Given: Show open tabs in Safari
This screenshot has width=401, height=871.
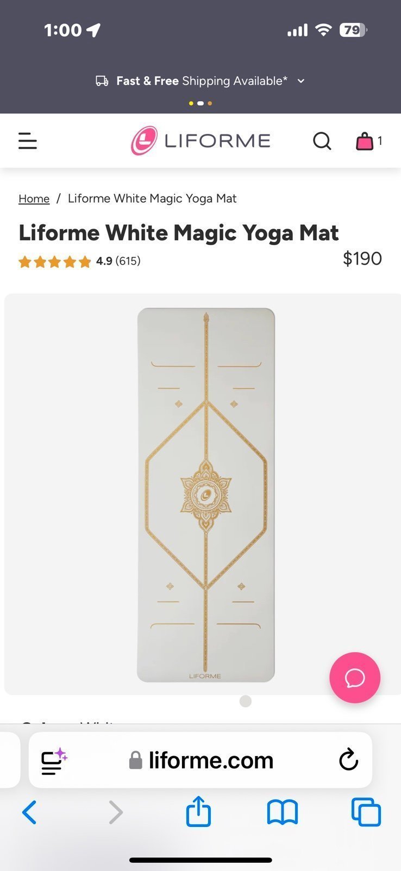Looking at the screenshot, I should click(x=366, y=812).
